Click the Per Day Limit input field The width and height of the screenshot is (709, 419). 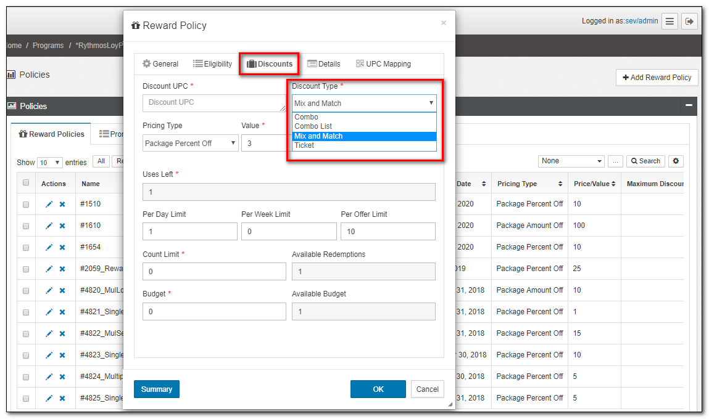(x=189, y=232)
